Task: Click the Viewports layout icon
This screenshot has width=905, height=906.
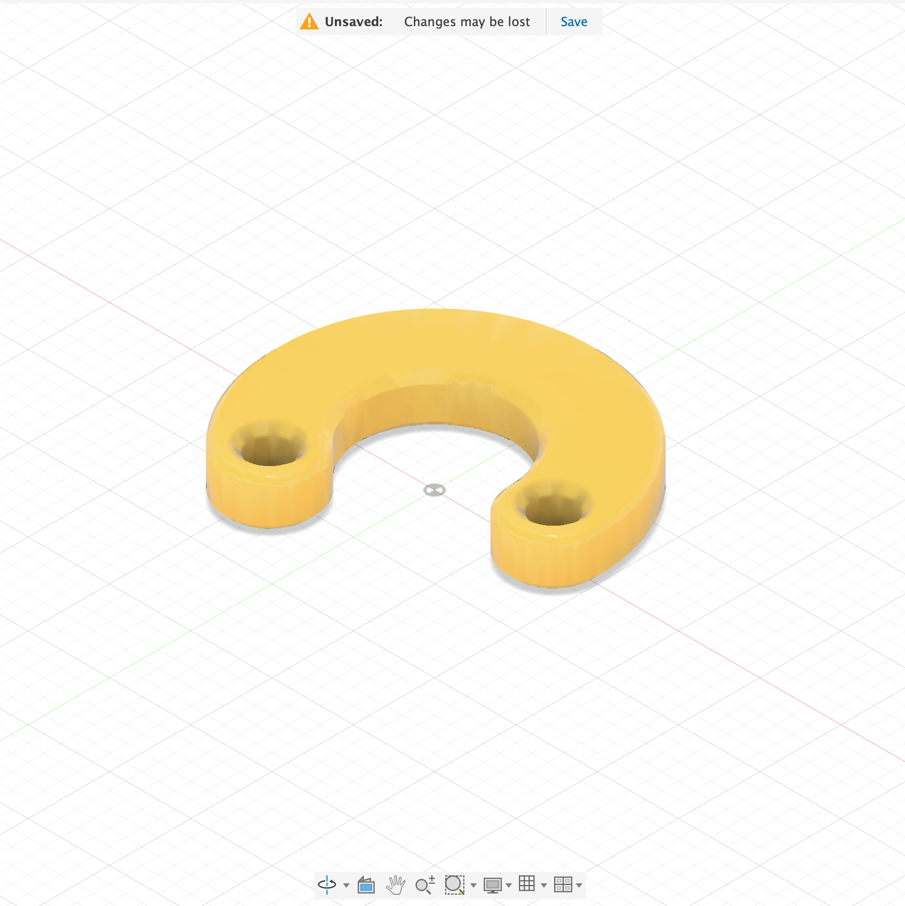Action: tap(563, 884)
